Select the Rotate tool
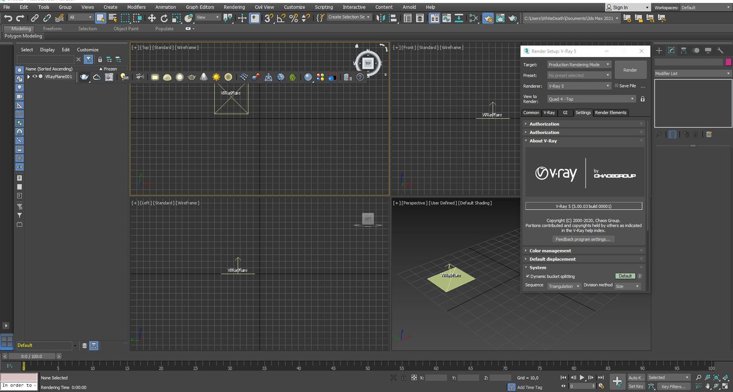733x392 pixels. [164, 18]
